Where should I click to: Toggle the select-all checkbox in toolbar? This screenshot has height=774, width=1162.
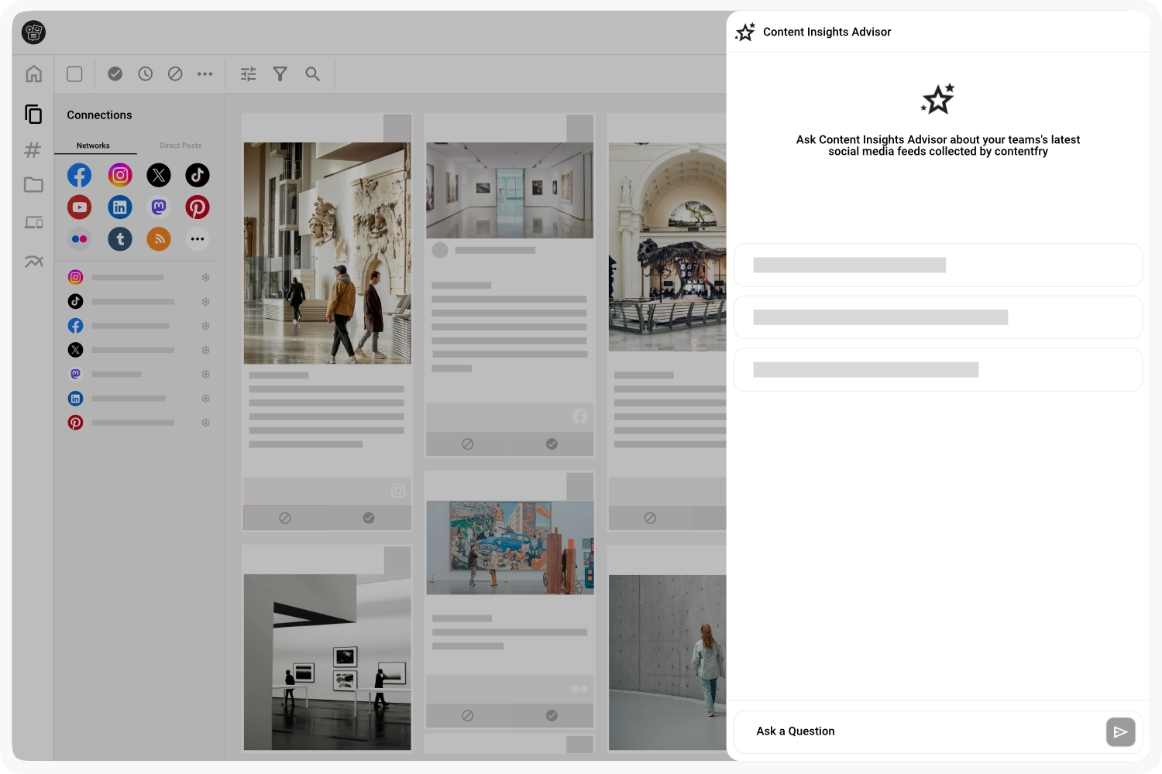(x=75, y=74)
